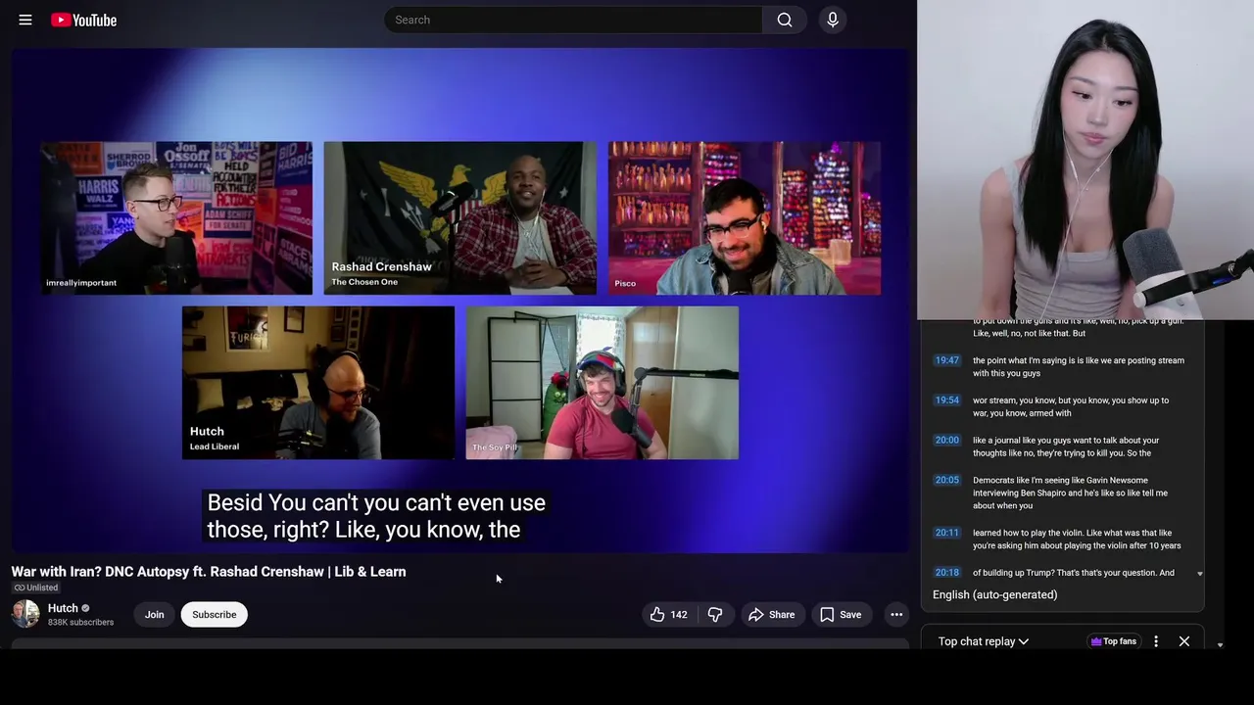The image size is (1254, 705).
Task: Click the closed captions text overlay
Action: click(x=376, y=516)
